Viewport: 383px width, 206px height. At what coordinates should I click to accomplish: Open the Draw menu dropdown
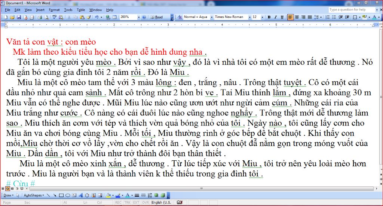click(8, 195)
